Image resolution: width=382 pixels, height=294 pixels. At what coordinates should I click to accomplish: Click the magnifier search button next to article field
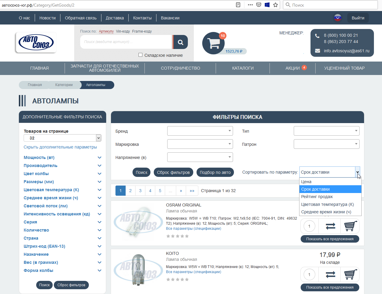click(x=180, y=42)
